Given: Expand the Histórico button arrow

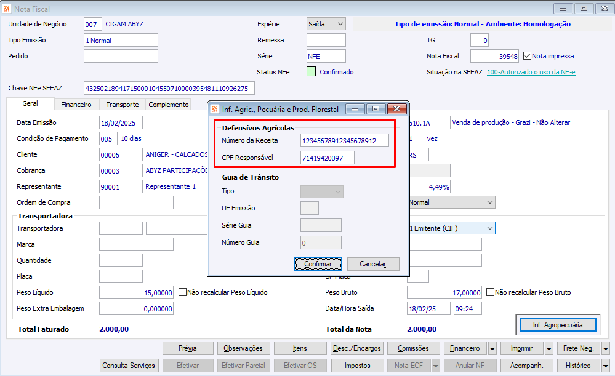Looking at the screenshot, I should tap(606, 366).
